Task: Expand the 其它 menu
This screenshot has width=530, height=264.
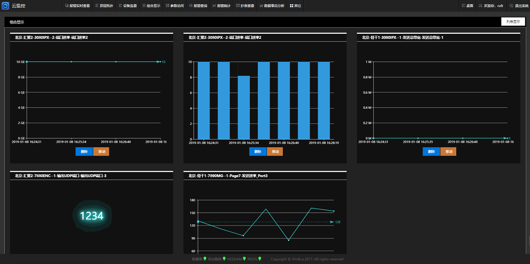Action: point(295,6)
